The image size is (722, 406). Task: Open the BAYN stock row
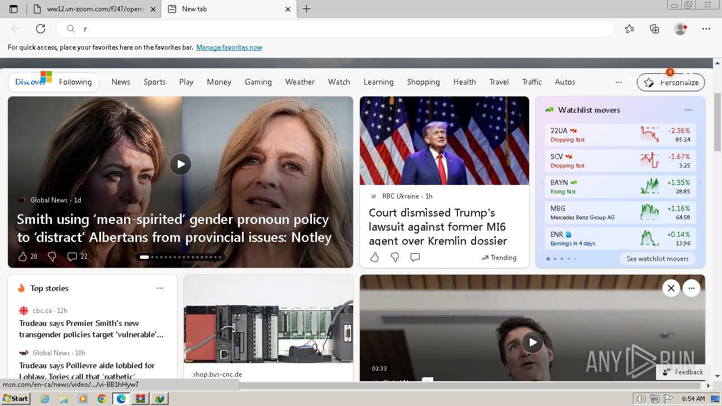[620, 187]
